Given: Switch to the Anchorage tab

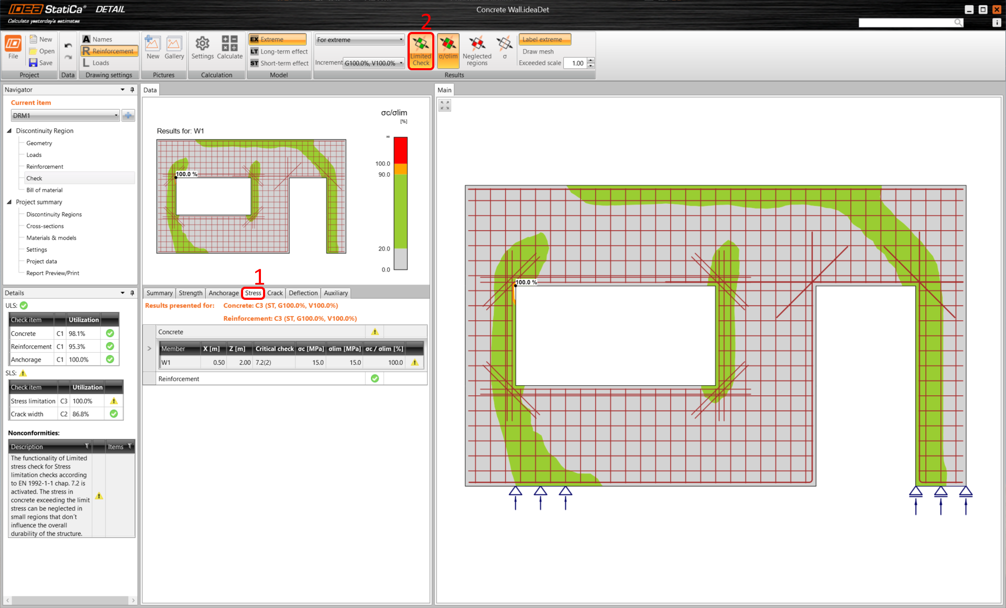Looking at the screenshot, I should pos(223,293).
